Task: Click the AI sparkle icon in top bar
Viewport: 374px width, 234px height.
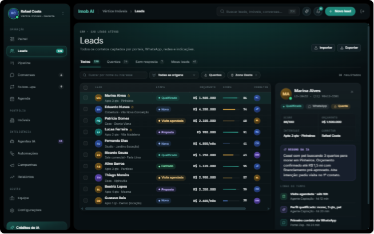Action: [x=307, y=11]
